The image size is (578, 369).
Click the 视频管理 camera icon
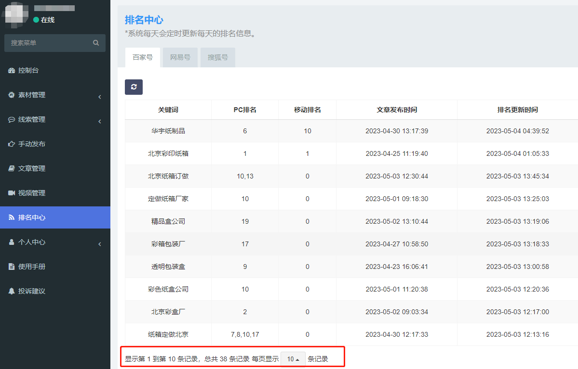(12, 193)
